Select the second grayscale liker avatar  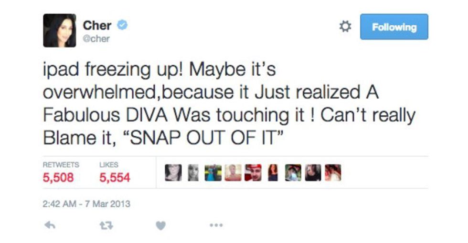click(x=193, y=172)
